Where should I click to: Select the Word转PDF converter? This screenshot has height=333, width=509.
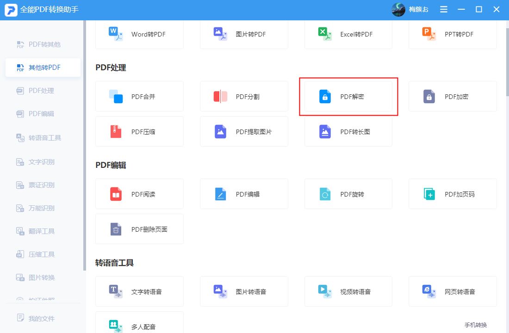(x=139, y=34)
